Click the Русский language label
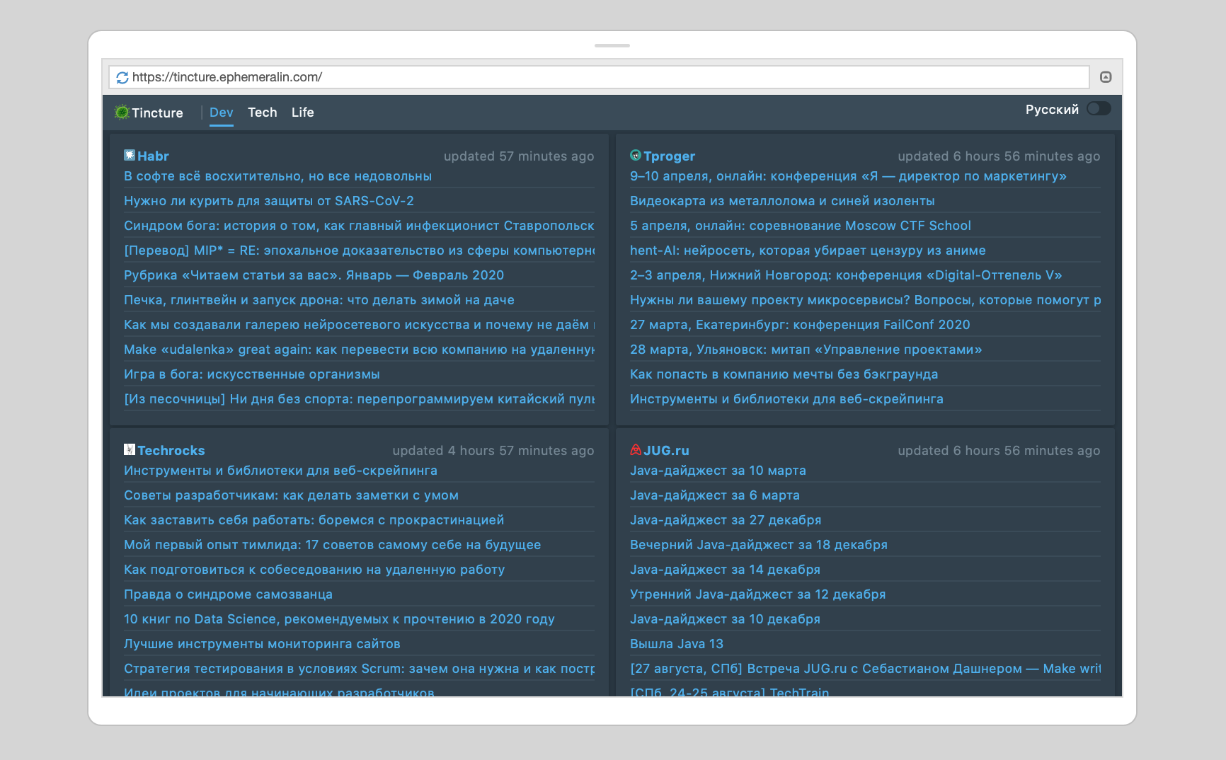The image size is (1226, 760). pos(1052,110)
